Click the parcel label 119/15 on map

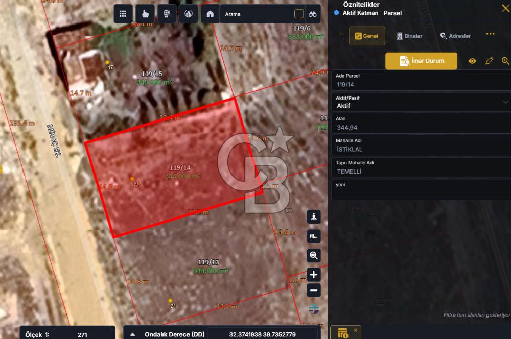pos(152,74)
